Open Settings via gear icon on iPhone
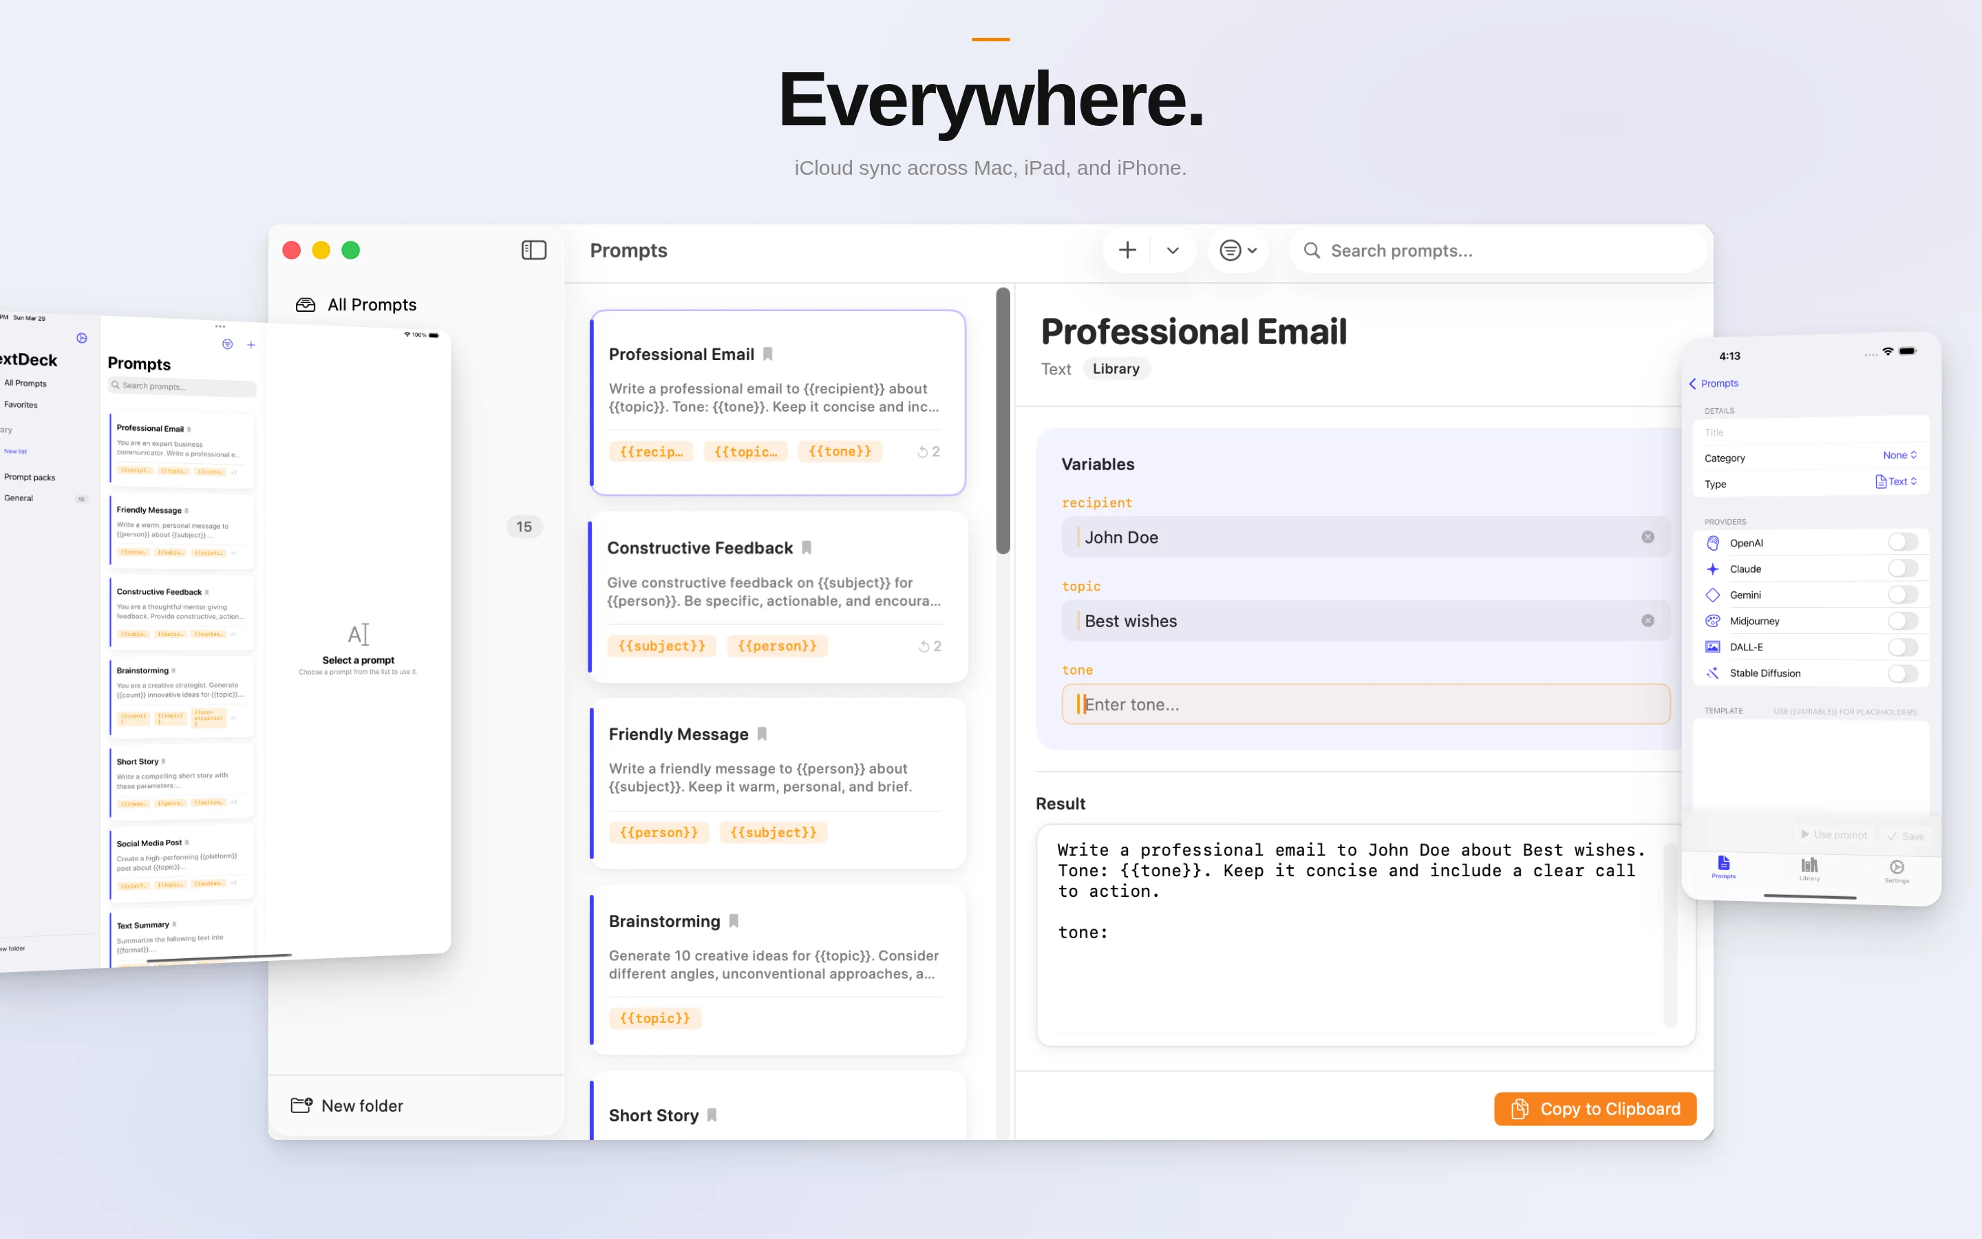The image size is (1982, 1239). tap(1897, 867)
